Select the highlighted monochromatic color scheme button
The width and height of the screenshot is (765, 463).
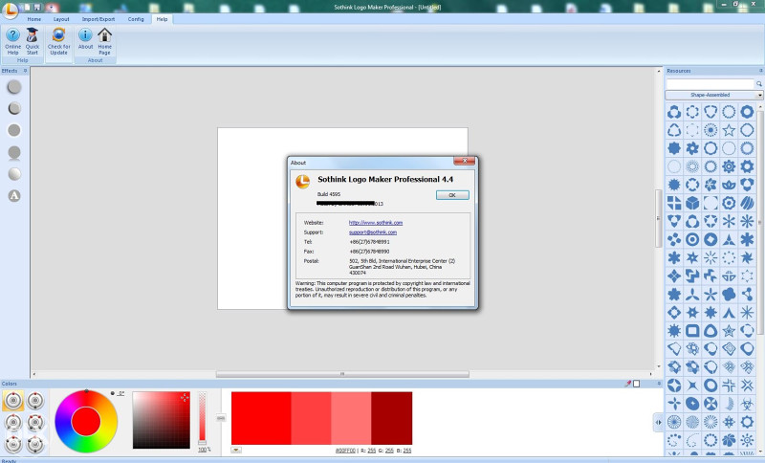click(x=13, y=401)
